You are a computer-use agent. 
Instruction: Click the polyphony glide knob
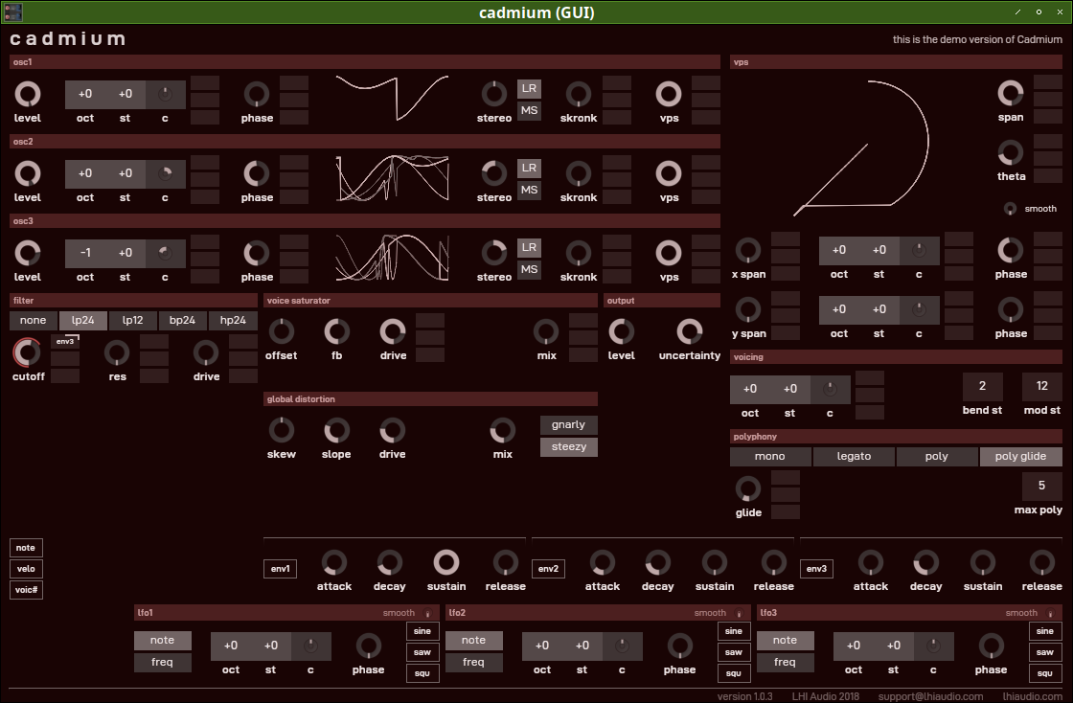748,489
